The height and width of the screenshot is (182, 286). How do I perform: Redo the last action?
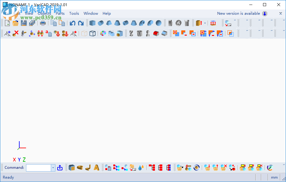click(81, 23)
